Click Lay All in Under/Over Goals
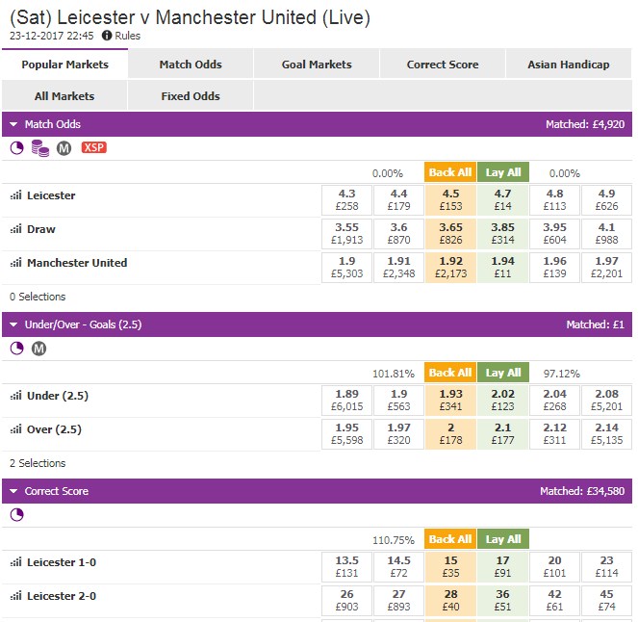 [502, 373]
